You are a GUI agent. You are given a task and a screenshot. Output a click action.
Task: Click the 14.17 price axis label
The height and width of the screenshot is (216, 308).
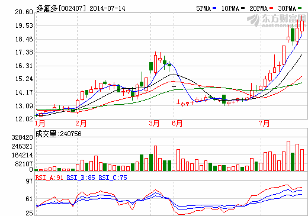(24, 92)
